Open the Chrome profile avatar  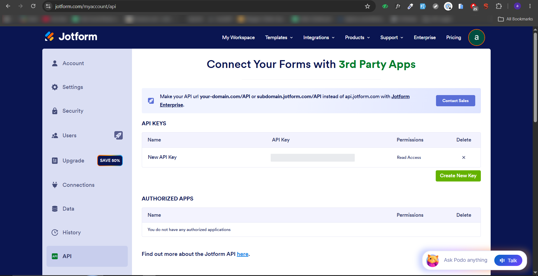517,6
